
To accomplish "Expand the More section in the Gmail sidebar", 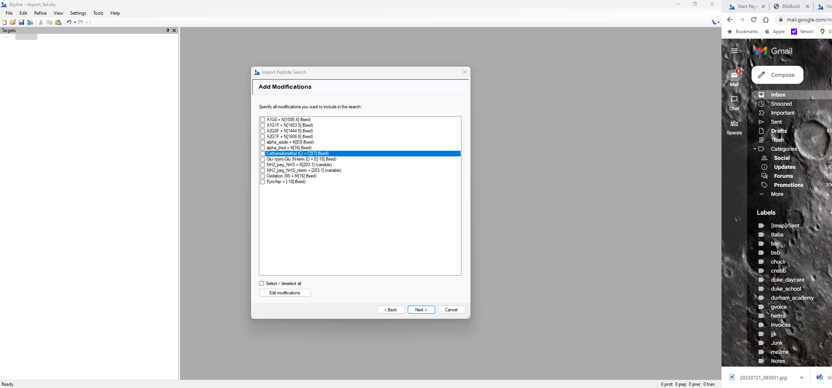I will [x=777, y=194].
